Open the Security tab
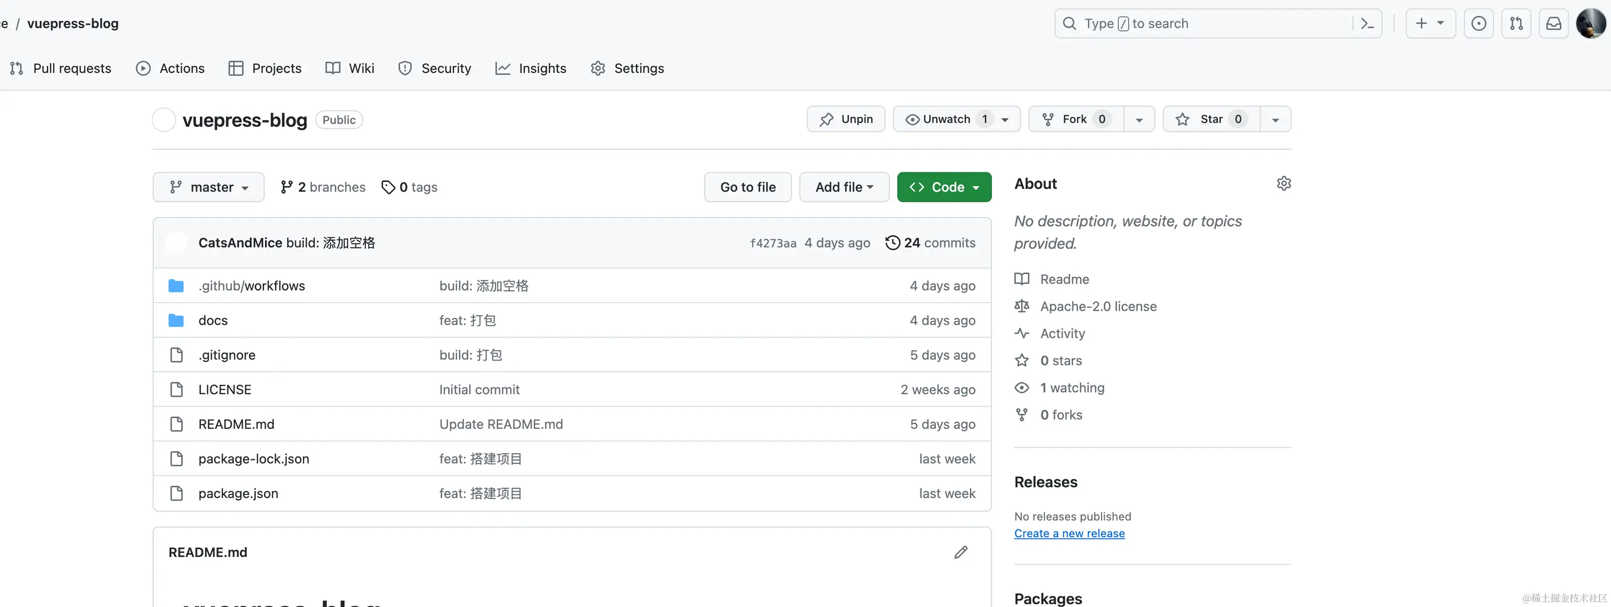Viewport: 1611px width, 607px height. tap(435, 69)
